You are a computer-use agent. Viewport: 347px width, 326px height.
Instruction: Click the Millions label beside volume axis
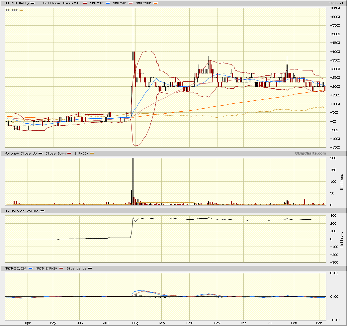[x=342, y=182]
